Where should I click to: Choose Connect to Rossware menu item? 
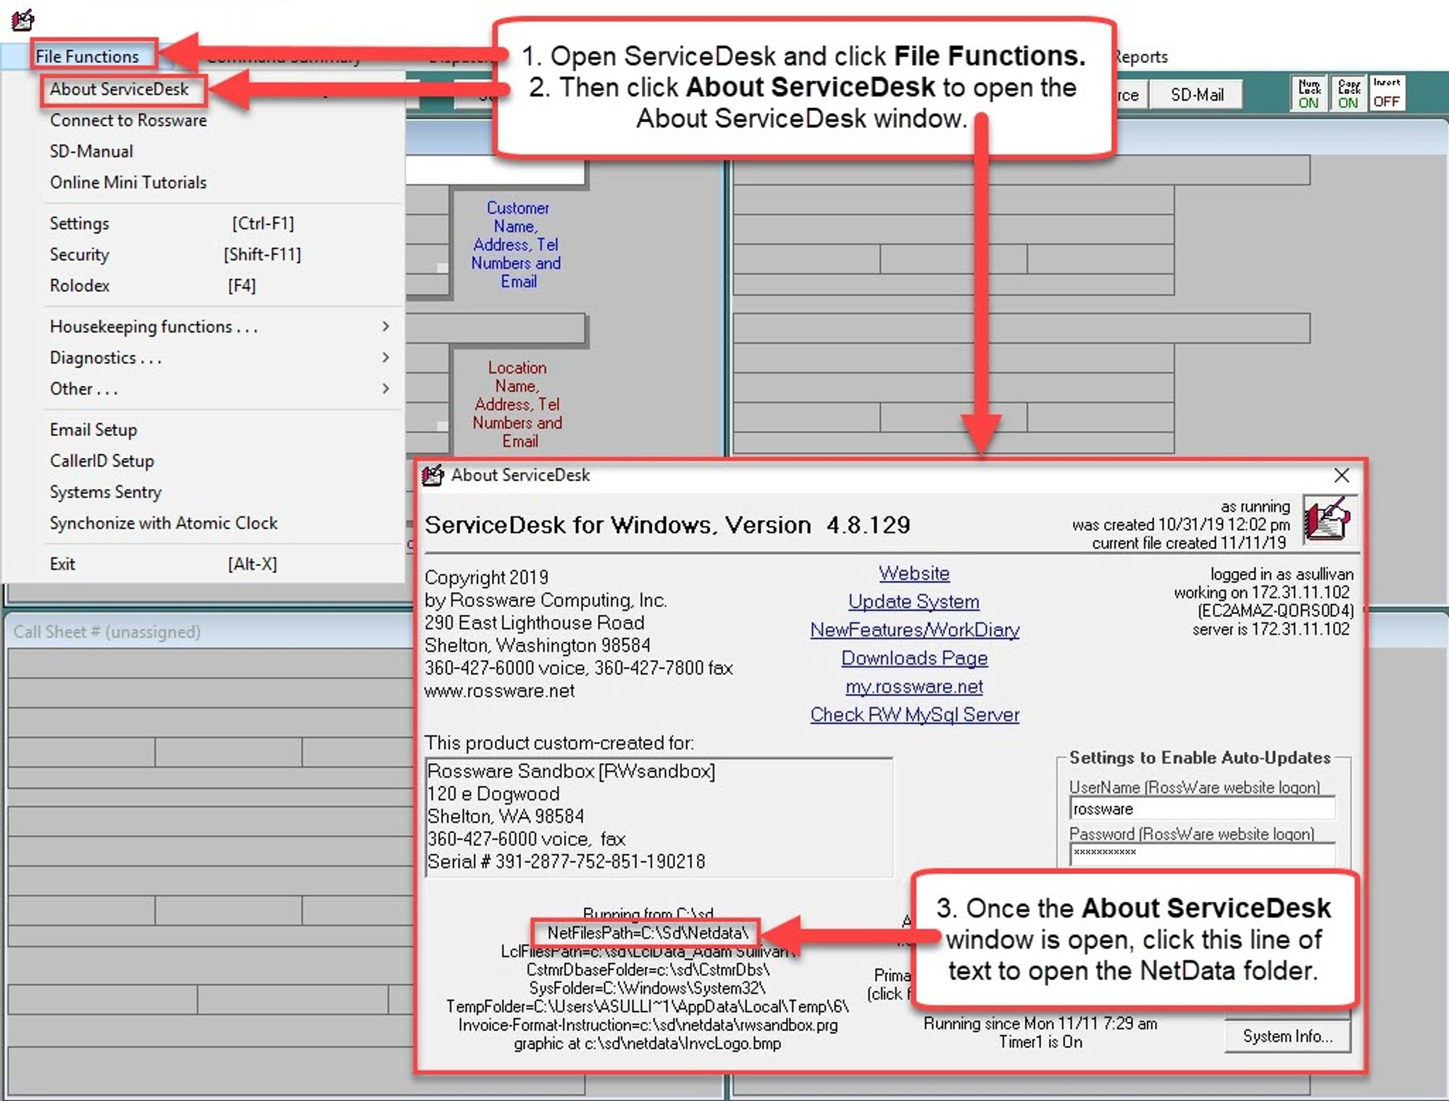[x=128, y=120]
